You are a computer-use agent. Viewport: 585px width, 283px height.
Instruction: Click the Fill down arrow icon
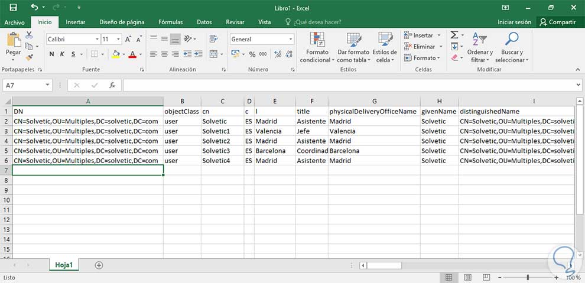coord(454,46)
